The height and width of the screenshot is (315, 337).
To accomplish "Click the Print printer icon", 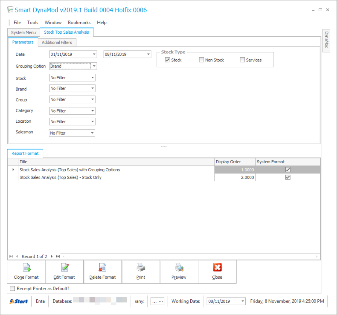I will (x=141, y=268).
